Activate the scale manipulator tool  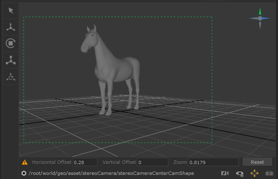click(11, 60)
